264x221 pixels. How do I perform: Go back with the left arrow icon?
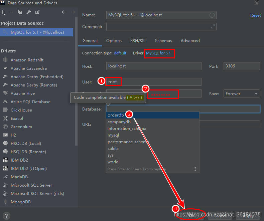pos(64,12)
